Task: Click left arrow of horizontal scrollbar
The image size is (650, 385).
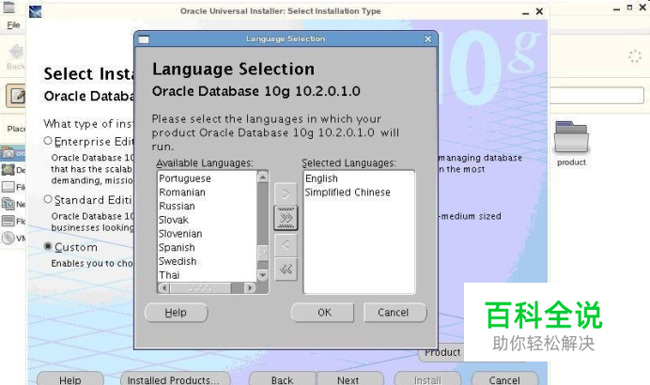Action: click(164, 287)
